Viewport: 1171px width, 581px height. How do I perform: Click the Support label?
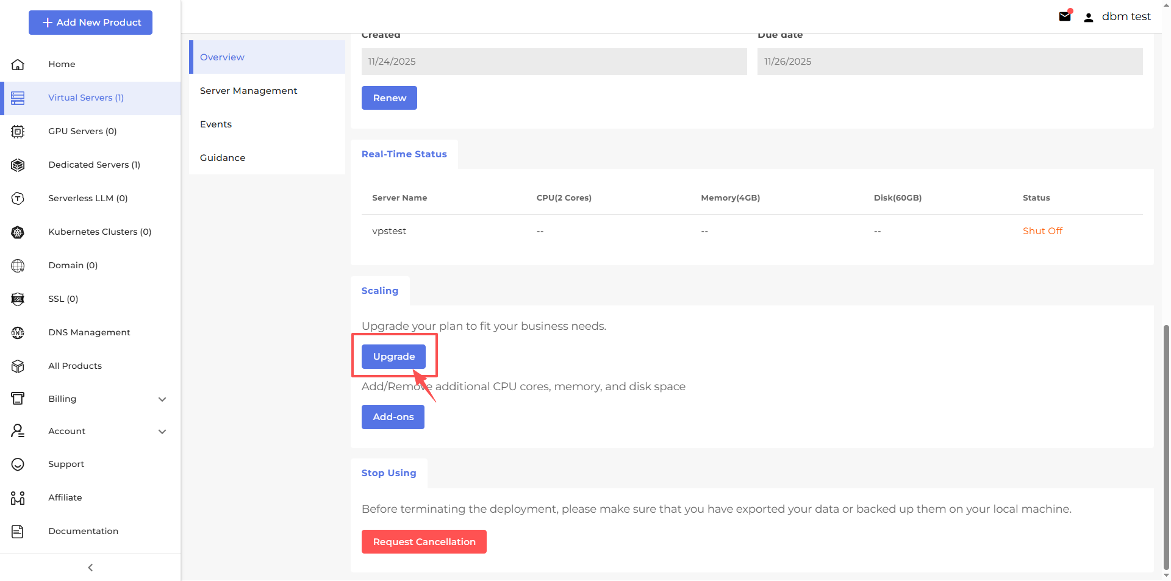[66, 464]
